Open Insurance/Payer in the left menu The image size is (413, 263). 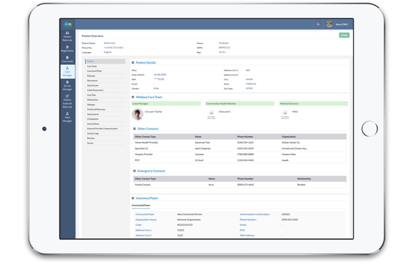coord(105,71)
